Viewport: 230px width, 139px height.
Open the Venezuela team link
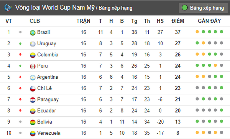pos(49,133)
